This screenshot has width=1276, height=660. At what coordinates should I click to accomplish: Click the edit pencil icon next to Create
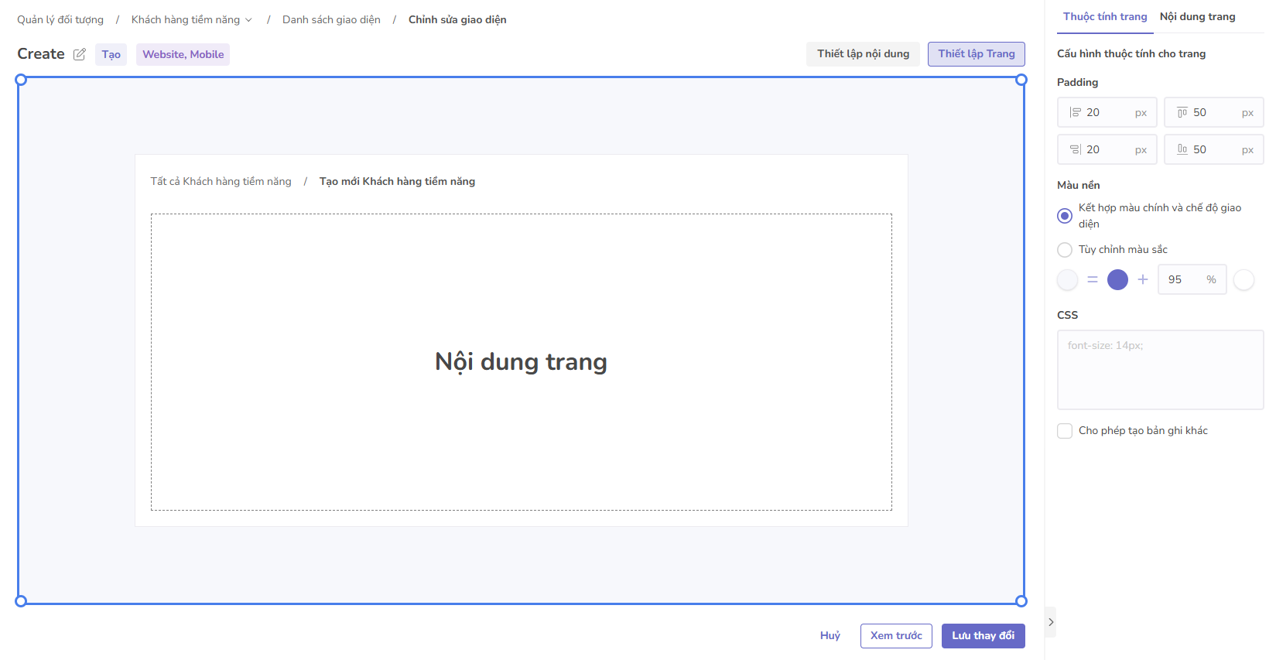pyautogui.click(x=80, y=54)
